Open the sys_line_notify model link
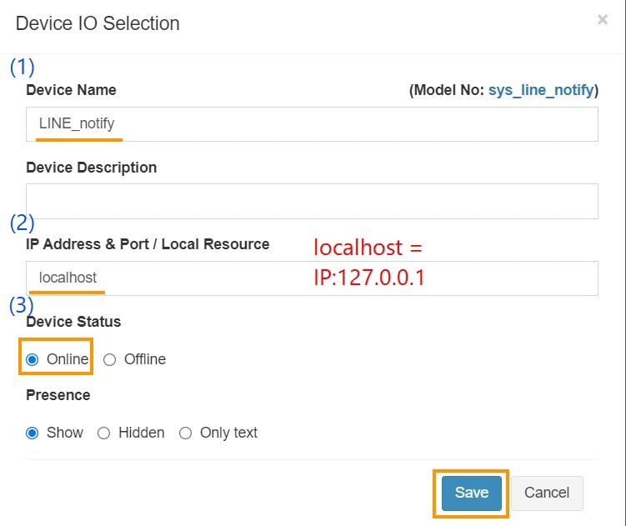This screenshot has width=626, height=526. pyautogui.click(x=541, y=90)
